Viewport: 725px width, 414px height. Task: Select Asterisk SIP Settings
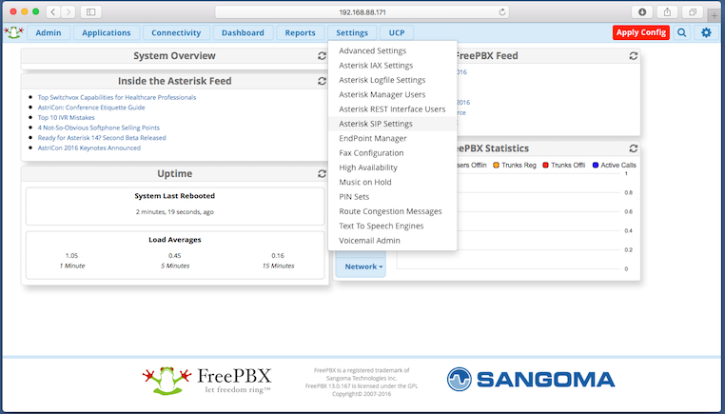click(x=393, y=124)
